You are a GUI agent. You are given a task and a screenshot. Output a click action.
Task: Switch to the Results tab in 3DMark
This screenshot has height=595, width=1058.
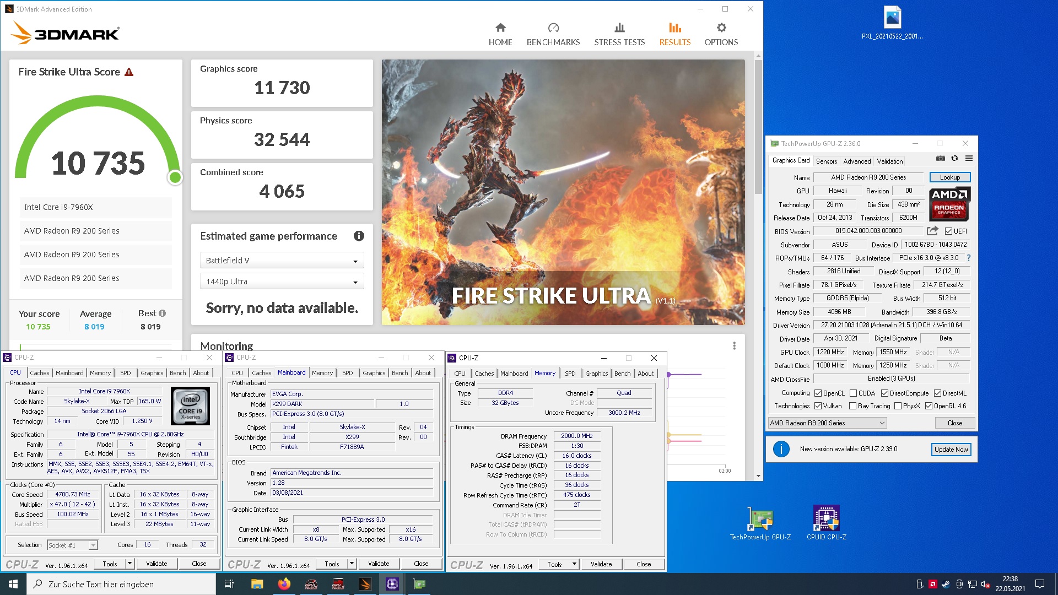674,34
